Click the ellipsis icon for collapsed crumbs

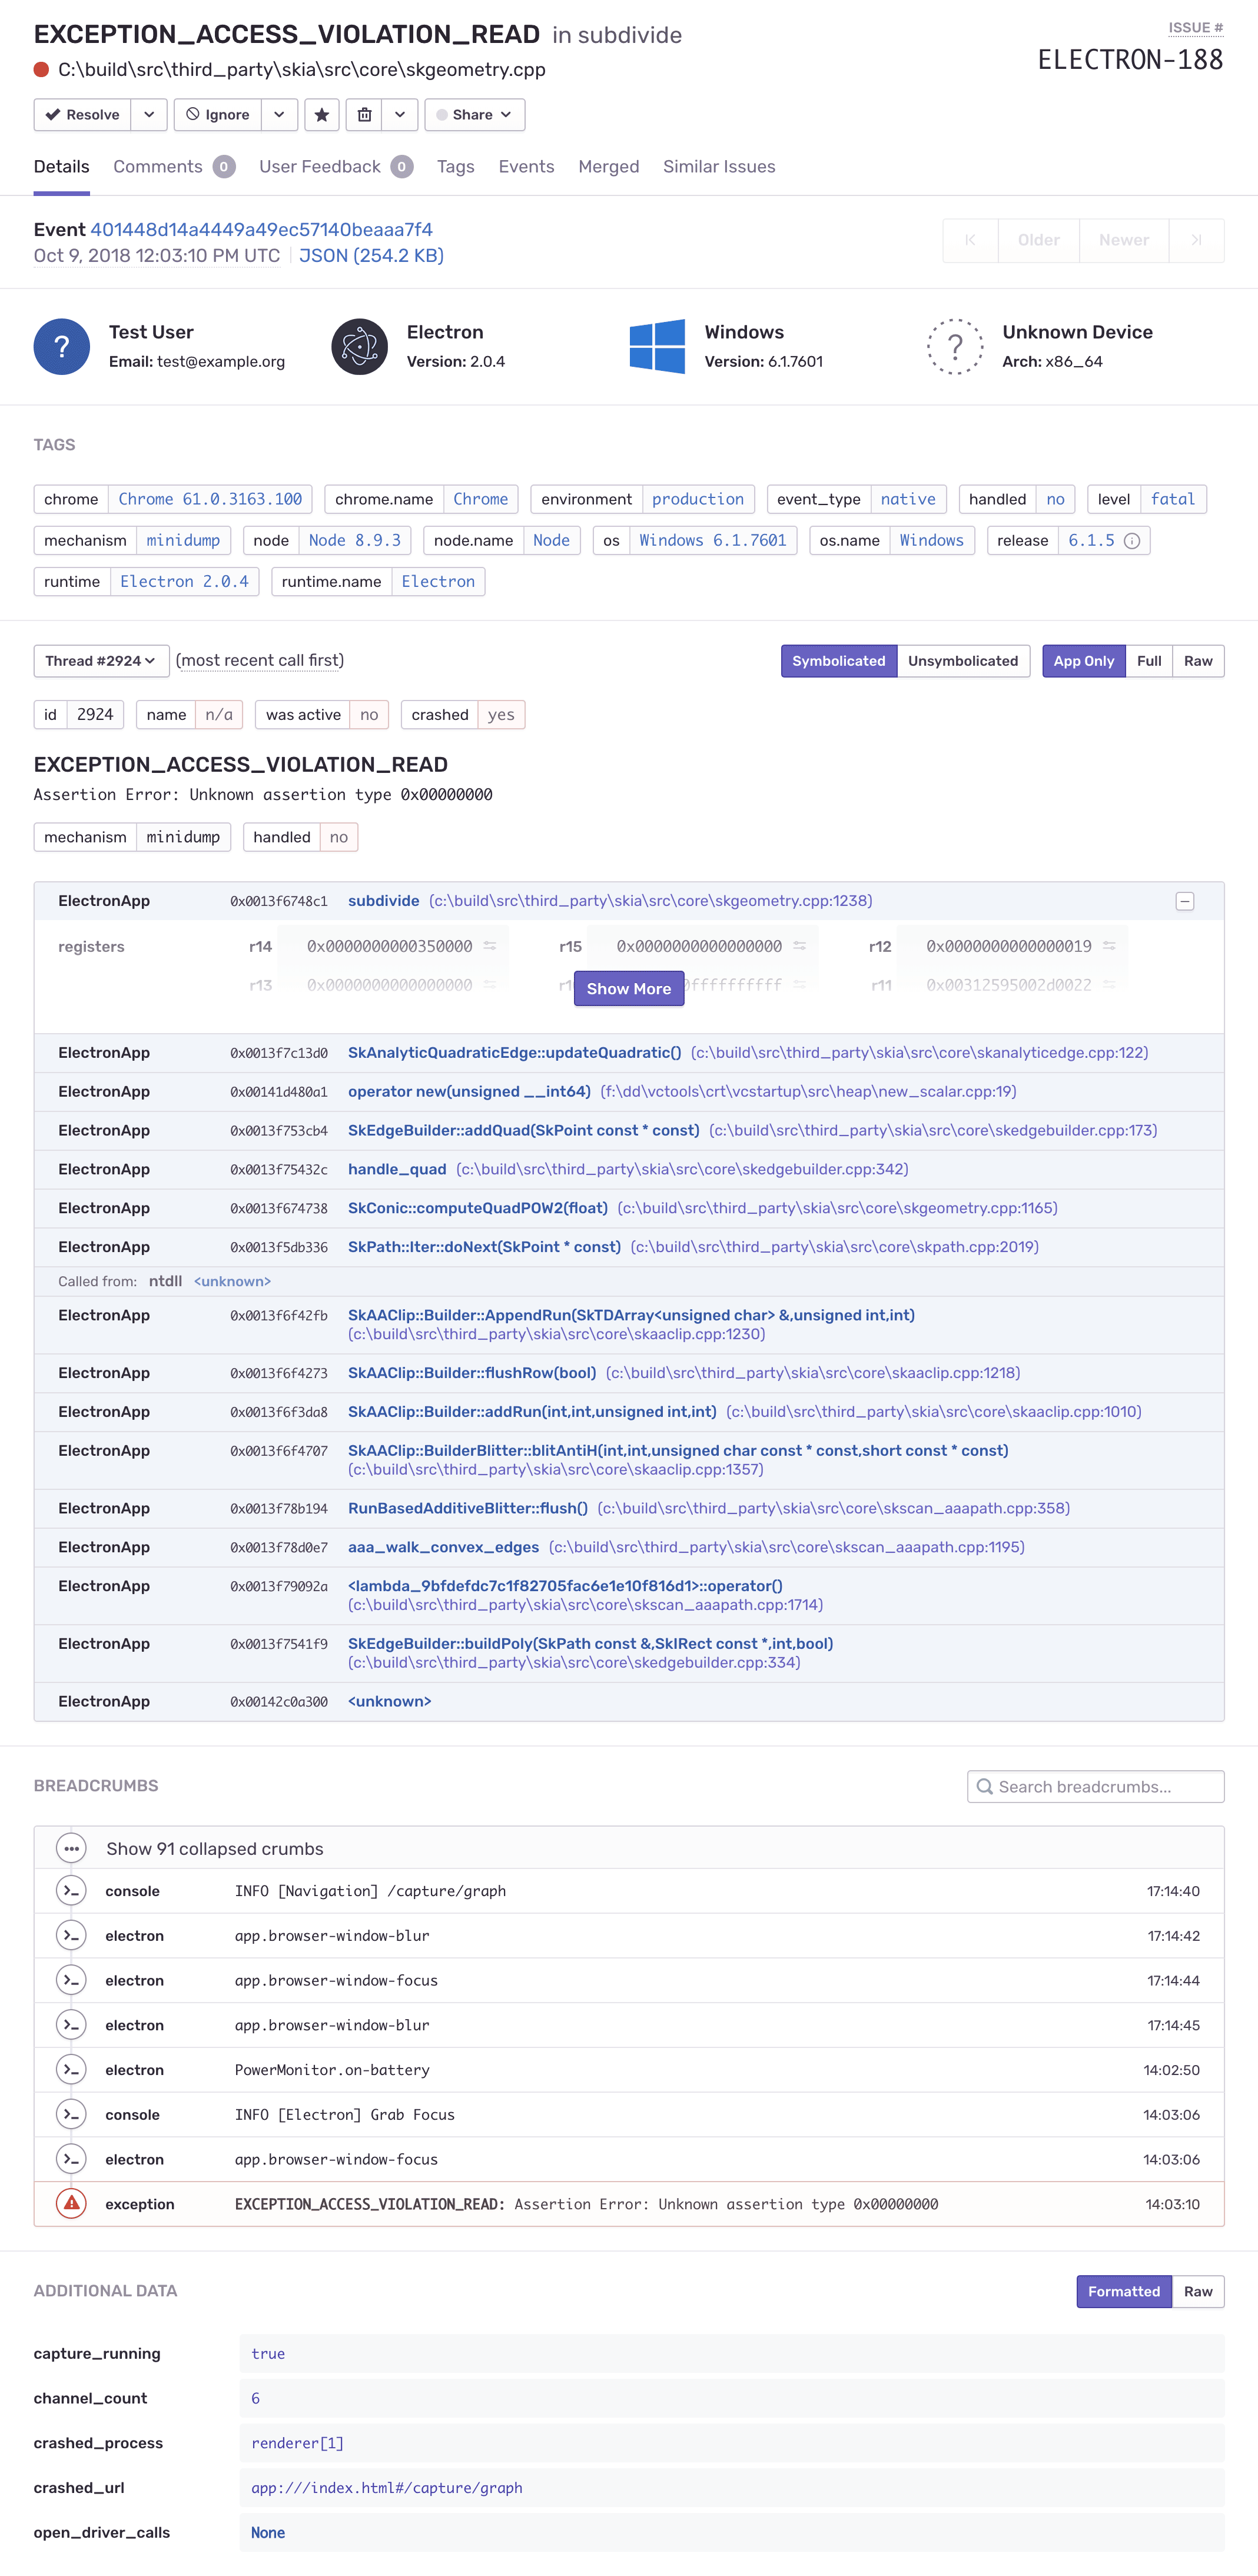(x=71, y=1849)
